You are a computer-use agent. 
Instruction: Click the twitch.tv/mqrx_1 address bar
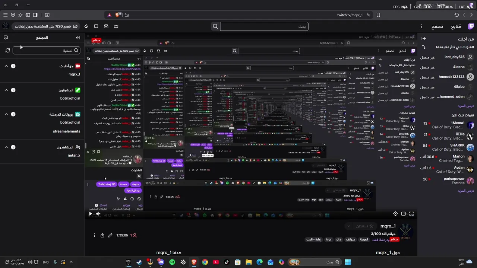(350, 15)
